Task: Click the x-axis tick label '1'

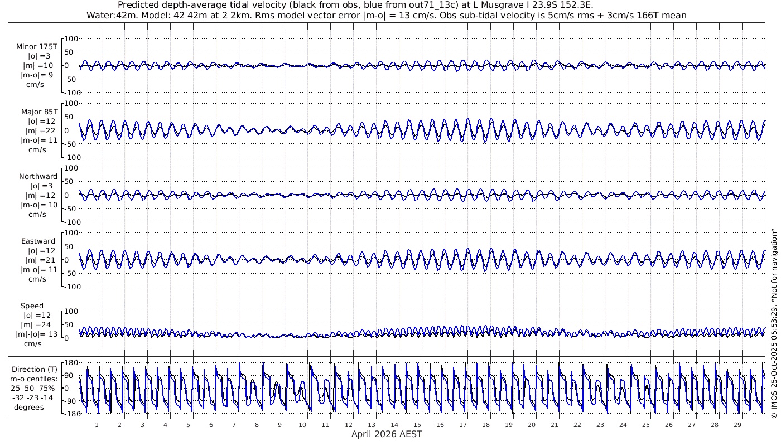Action: point(97,425)
